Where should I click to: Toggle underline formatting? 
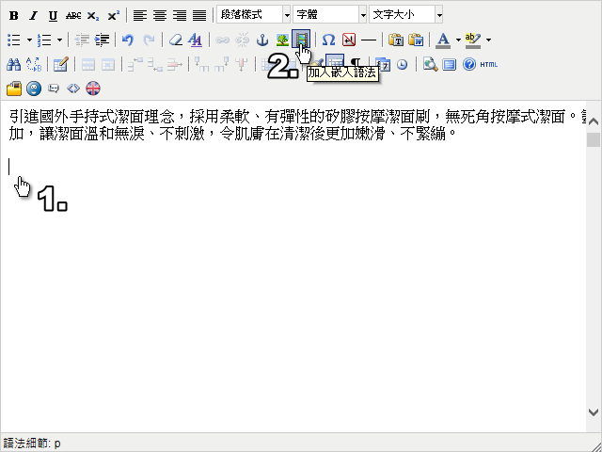[53, 15]
